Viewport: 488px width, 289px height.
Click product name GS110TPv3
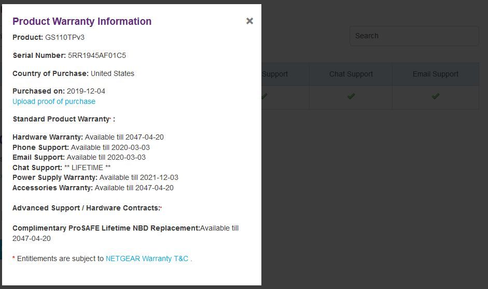pyautogui.click(x=65, y=38)
